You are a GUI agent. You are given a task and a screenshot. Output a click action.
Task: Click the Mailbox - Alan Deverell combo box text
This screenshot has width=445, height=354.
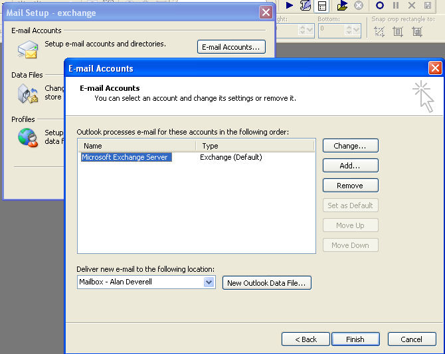point(116,282)
